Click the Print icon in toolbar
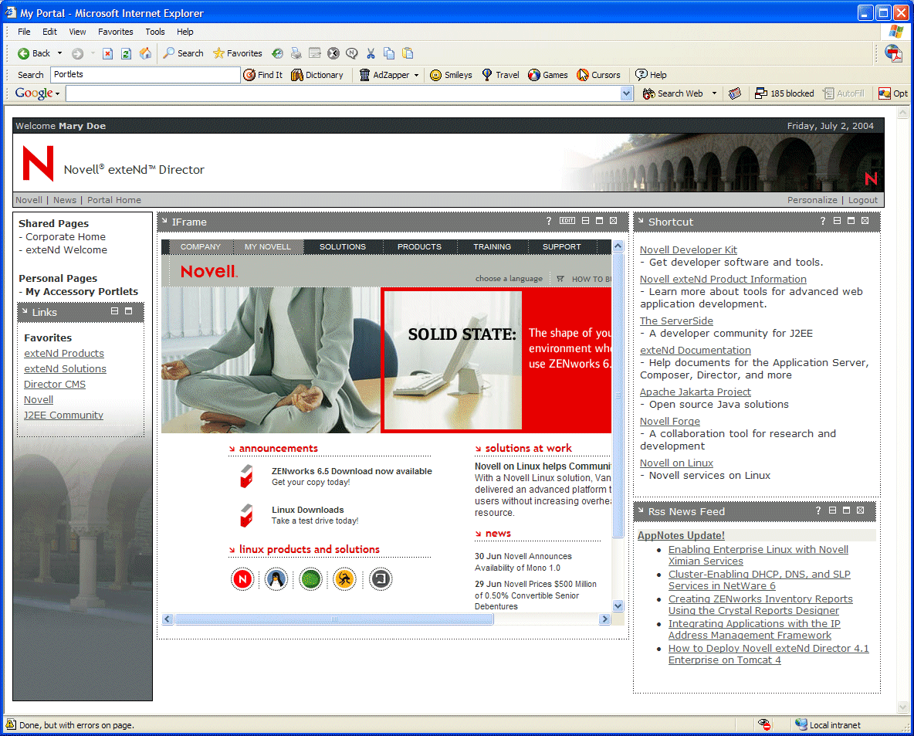The width and height of the screenshot is (914, 736). pos(296,53)
